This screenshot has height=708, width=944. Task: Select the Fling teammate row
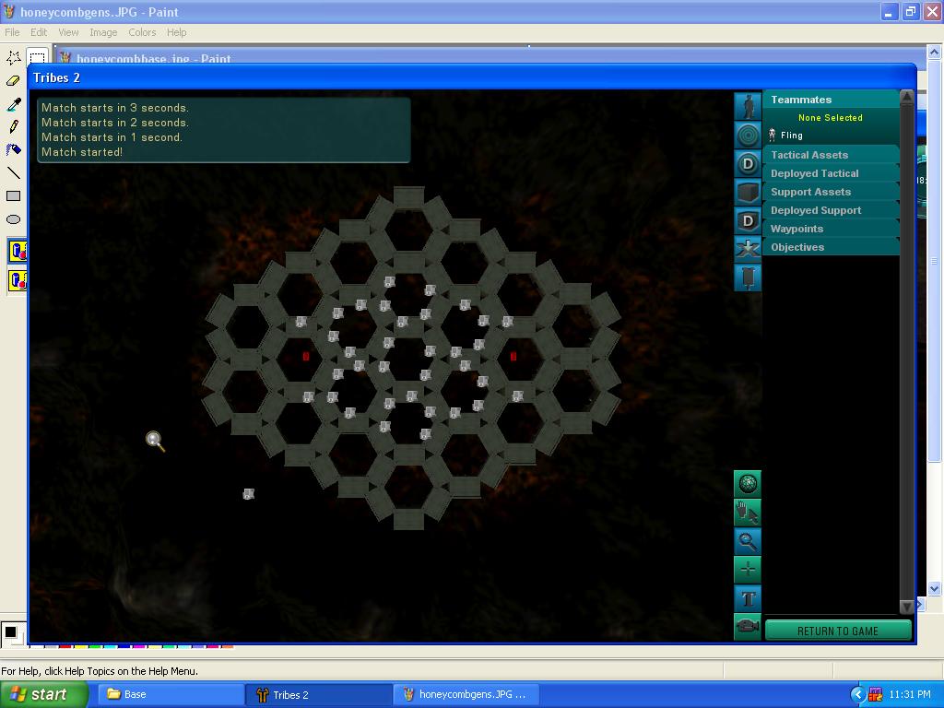click(831, 135)
